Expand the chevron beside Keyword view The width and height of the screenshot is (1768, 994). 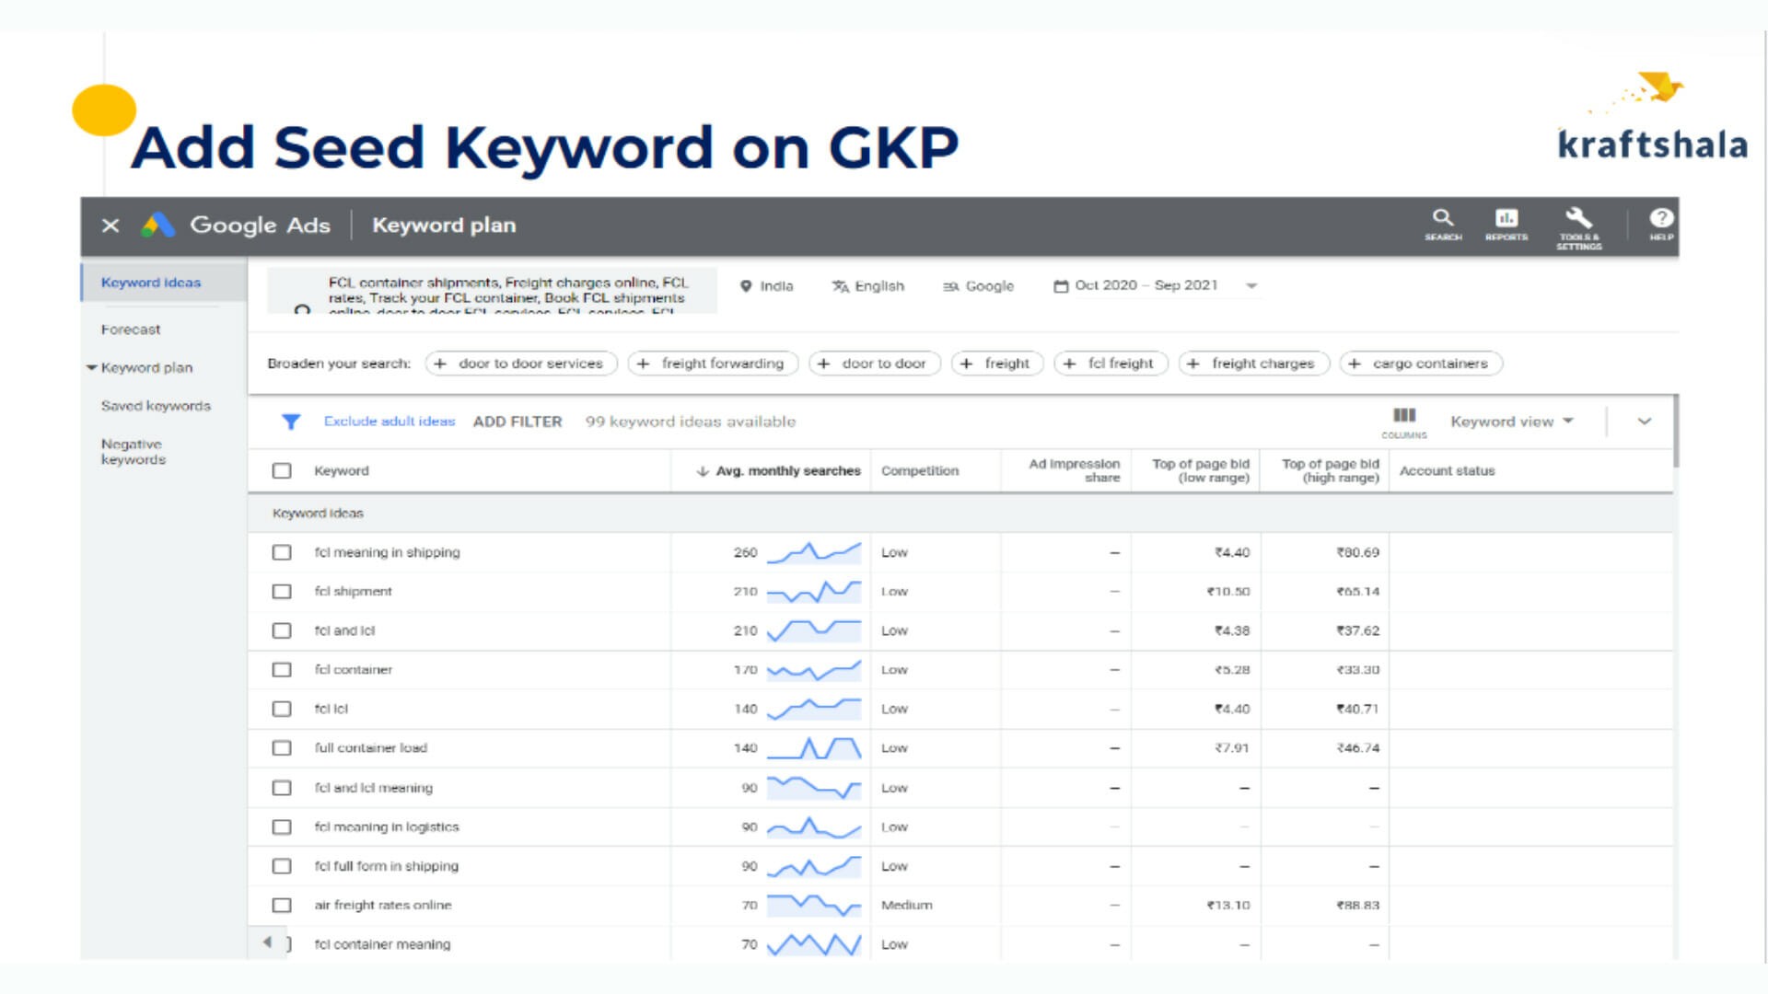point(1645,422)
